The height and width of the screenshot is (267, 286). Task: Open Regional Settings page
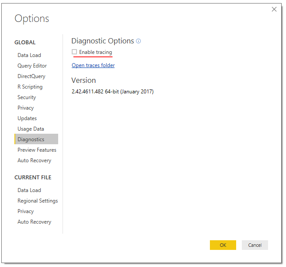pyautogui.click(x=38, y=201)
